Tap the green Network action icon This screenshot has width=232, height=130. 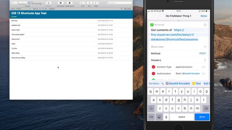coord(152,25)
